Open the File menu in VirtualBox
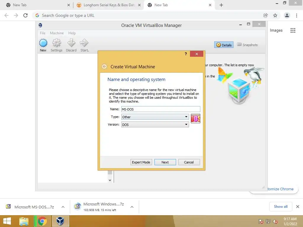 pyautogui.click(x=43, y=33)
